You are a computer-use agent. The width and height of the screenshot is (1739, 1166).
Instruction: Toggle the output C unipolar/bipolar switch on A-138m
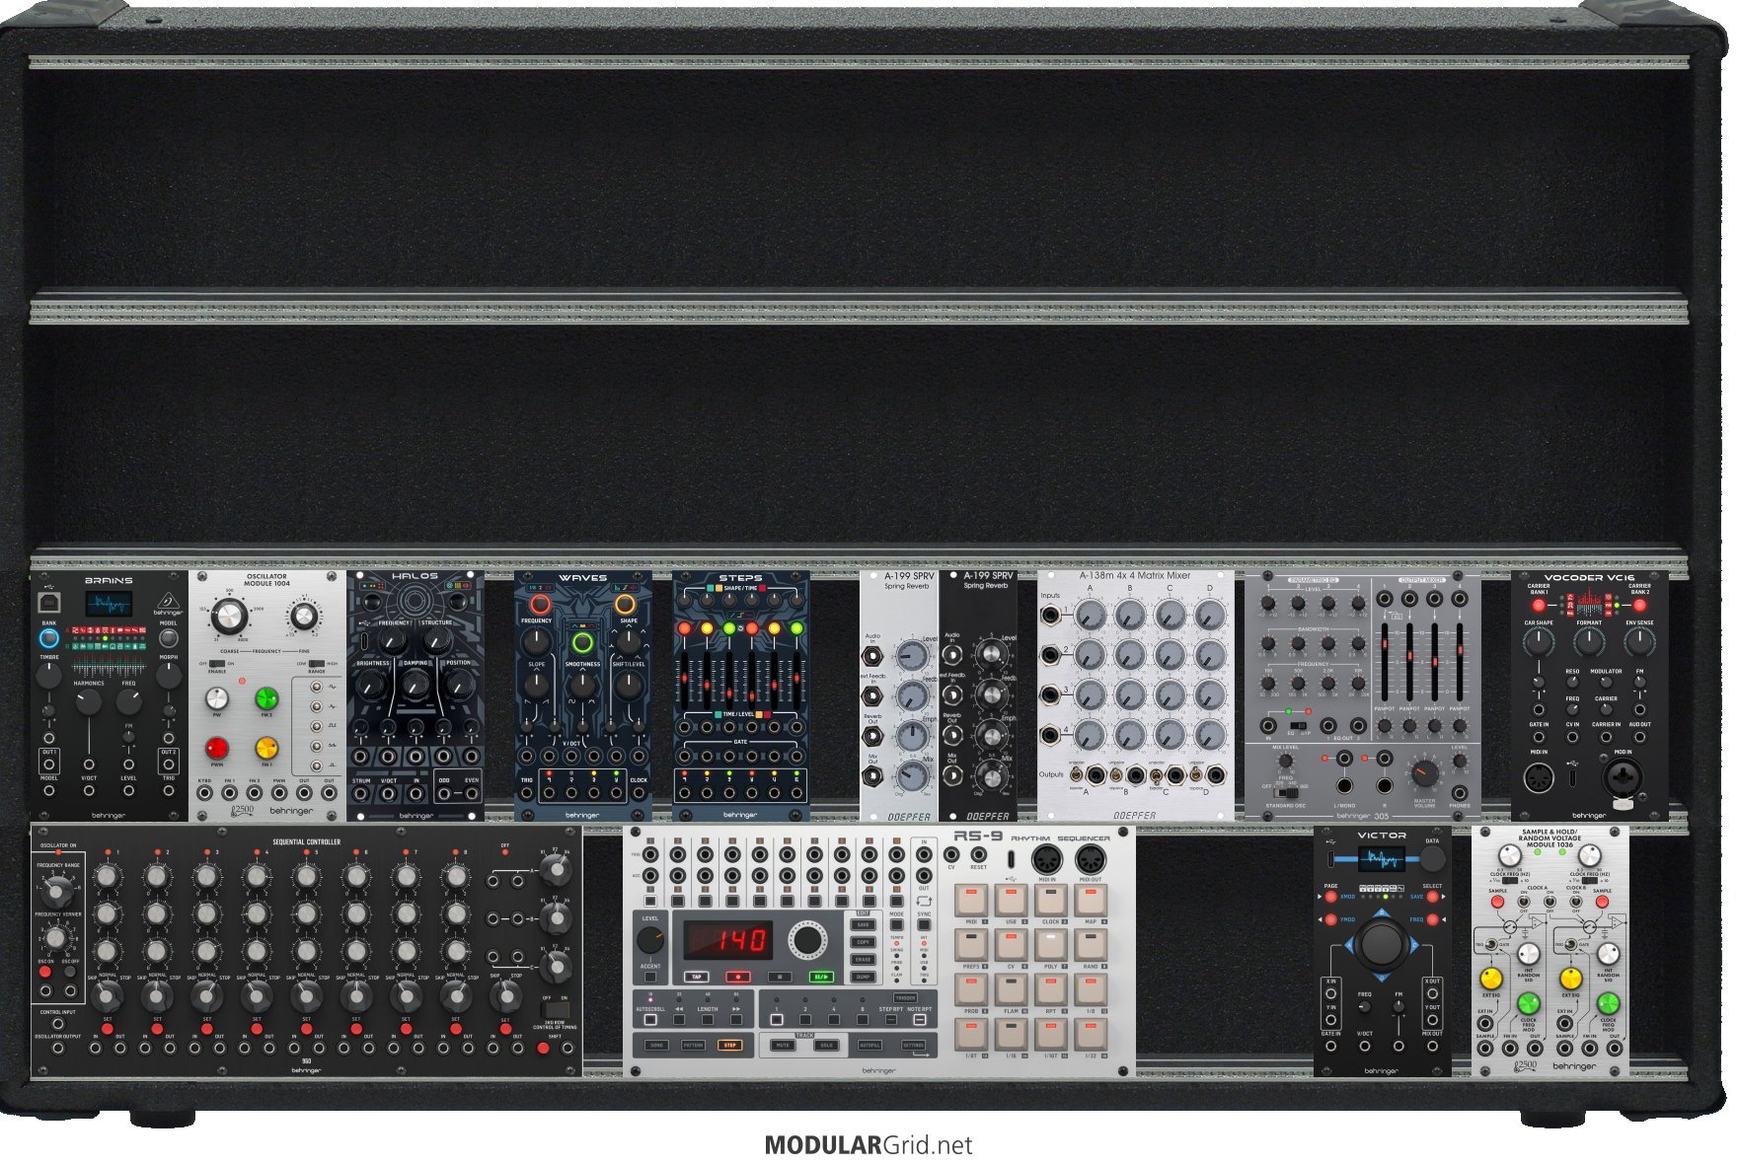pyautogui.click(x=1156, y=775)
